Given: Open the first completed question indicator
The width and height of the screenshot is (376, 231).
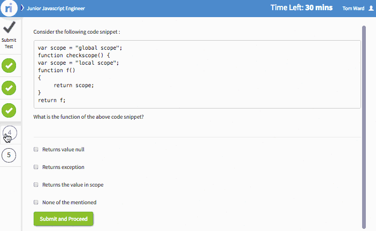Looking at the screenshot, I should [x=9, y=65].
